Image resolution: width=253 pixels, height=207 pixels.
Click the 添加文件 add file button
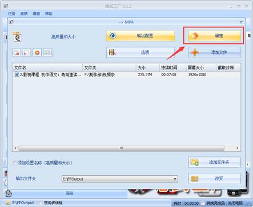point(214,52)
